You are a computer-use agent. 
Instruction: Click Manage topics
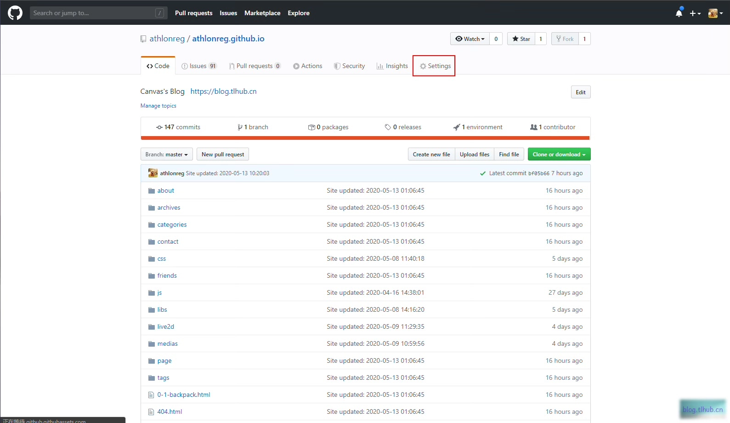[158, 106]
